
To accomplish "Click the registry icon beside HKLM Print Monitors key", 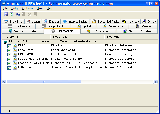I will point(6,42).
